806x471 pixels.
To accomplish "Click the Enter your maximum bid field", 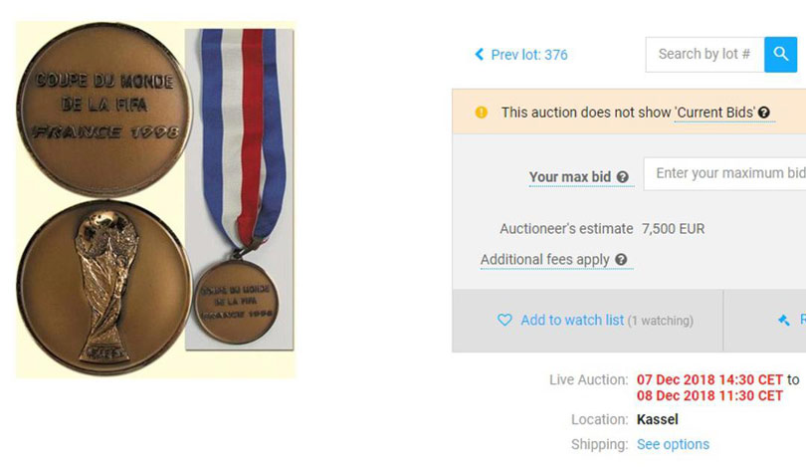I will pyautogui.click(x=725, y=173).
